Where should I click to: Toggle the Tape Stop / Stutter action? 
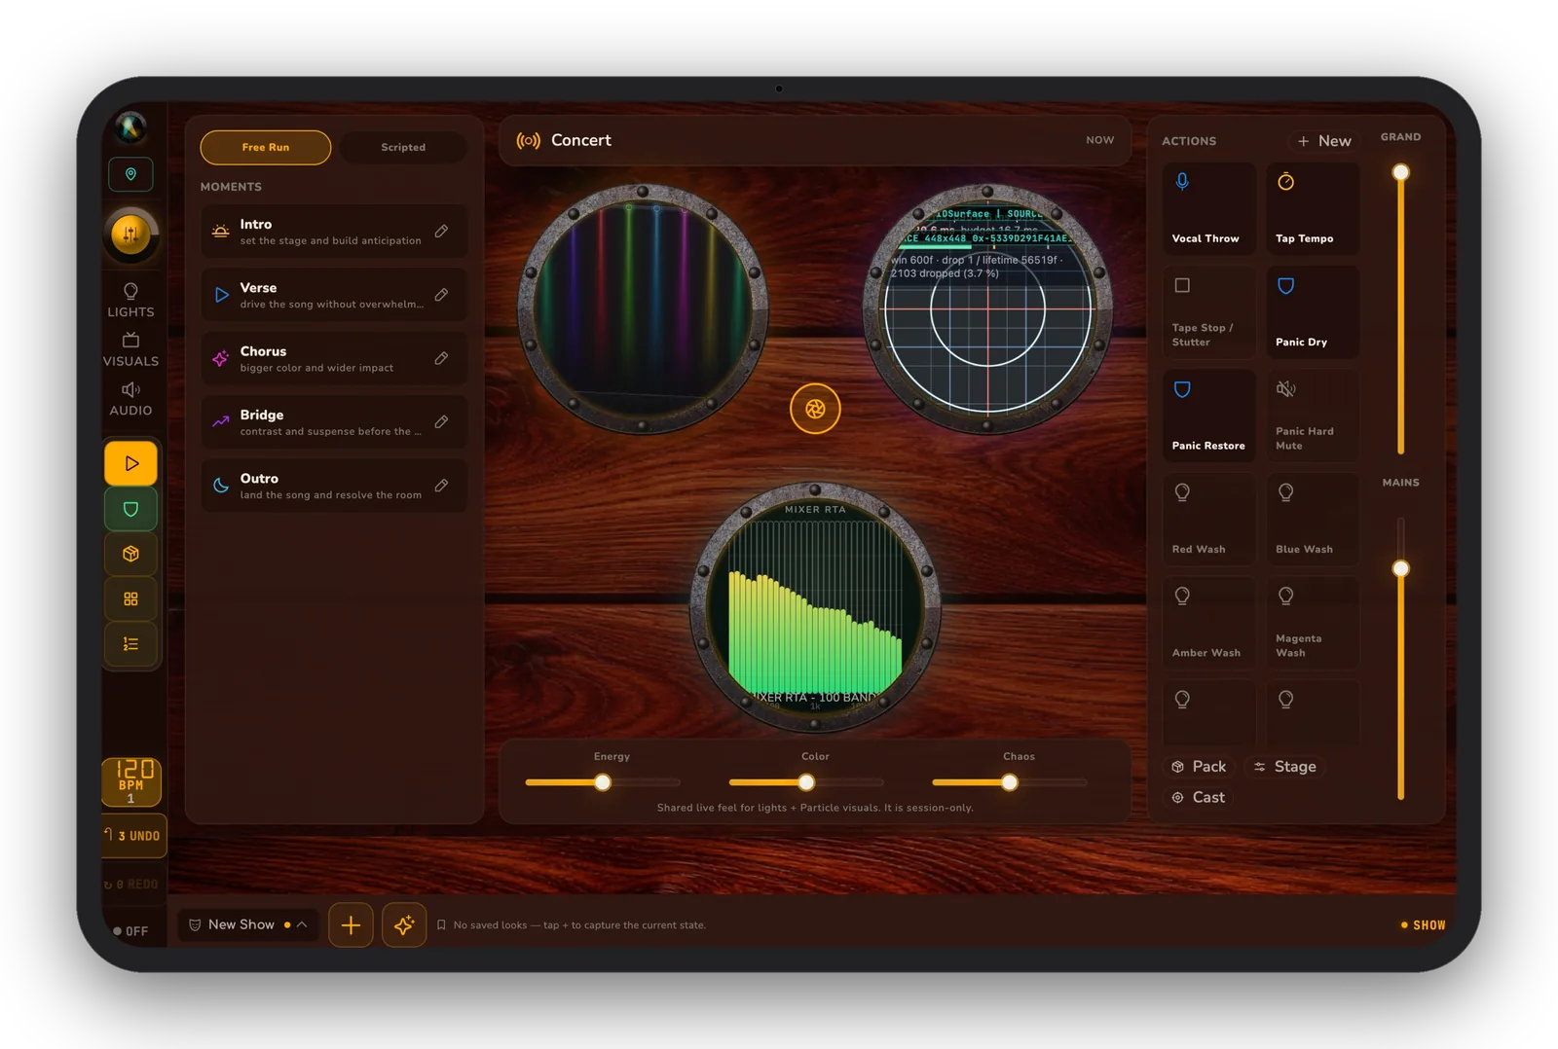pyautogui.click(x=1208, y=312)
